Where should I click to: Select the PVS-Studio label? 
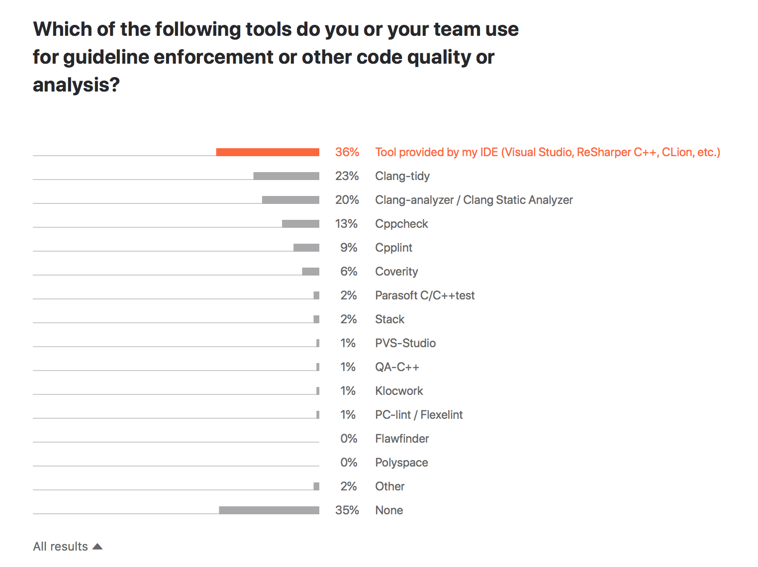[405, 343]
